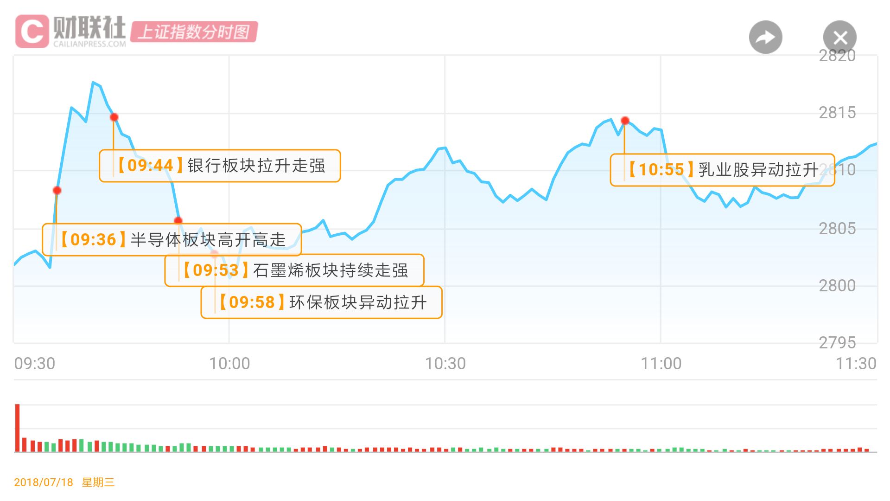The width and height of the screenshot is (890, 501).
Task: Click the 10:00 time axis label
Action: click(229, 364)
